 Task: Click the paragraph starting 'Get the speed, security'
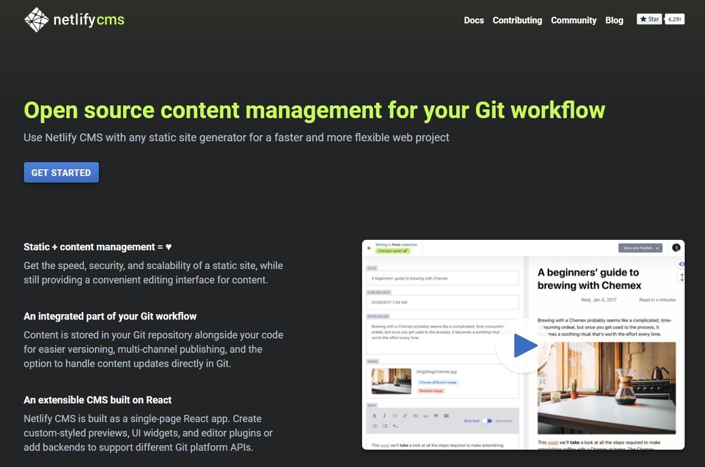pyautogui.click(x=153, y=273)
